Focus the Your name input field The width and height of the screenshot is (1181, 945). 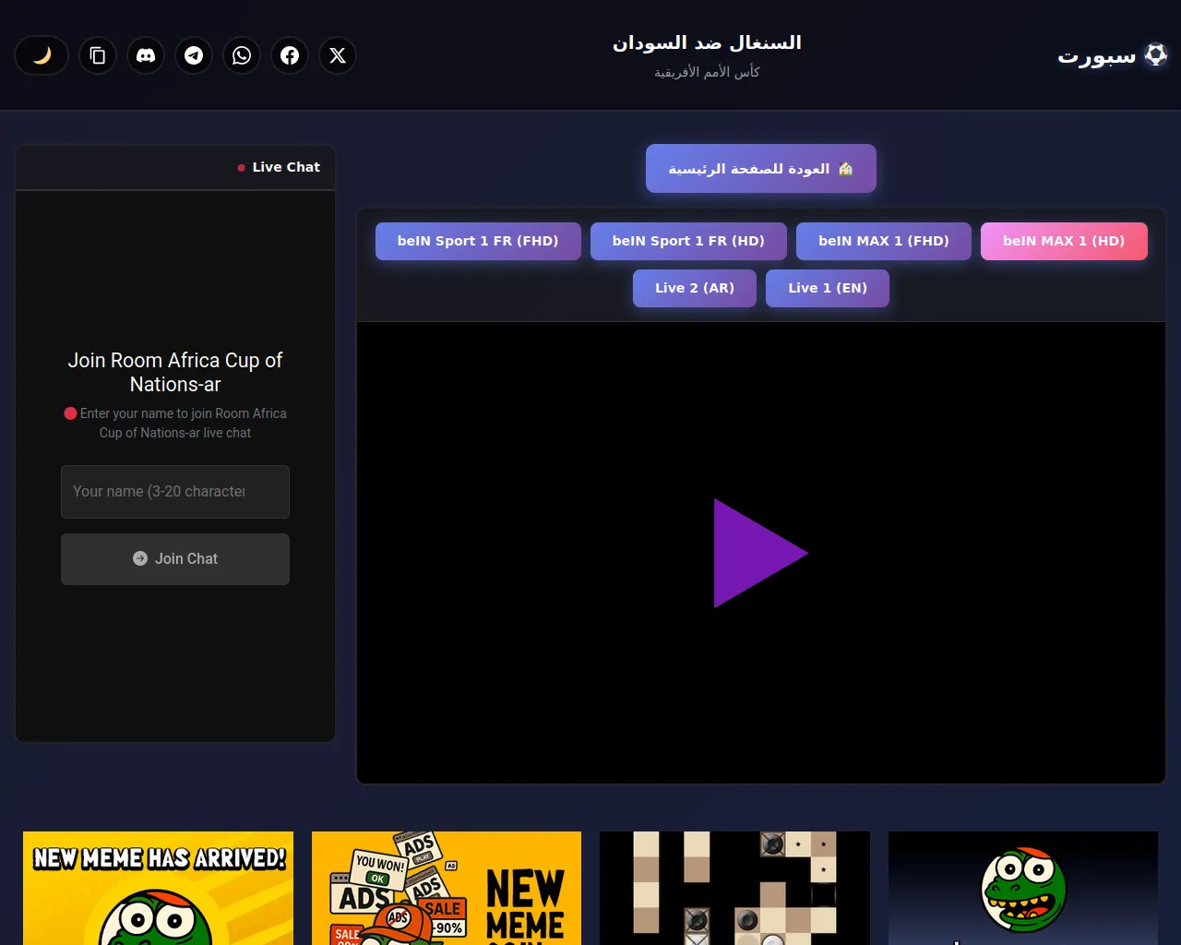tap(175, 492)
